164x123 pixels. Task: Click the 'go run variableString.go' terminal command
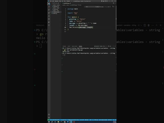click(x=74, y=50)
